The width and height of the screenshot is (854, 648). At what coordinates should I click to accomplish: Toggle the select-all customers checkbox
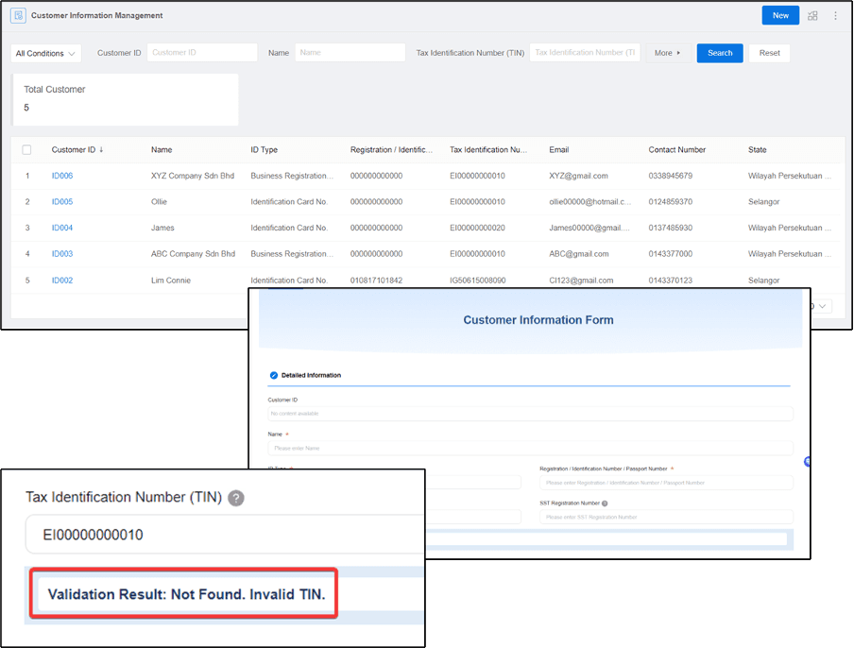click(26, 150)
